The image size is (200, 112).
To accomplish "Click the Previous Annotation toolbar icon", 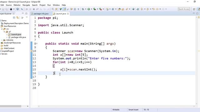I will 148,9.
